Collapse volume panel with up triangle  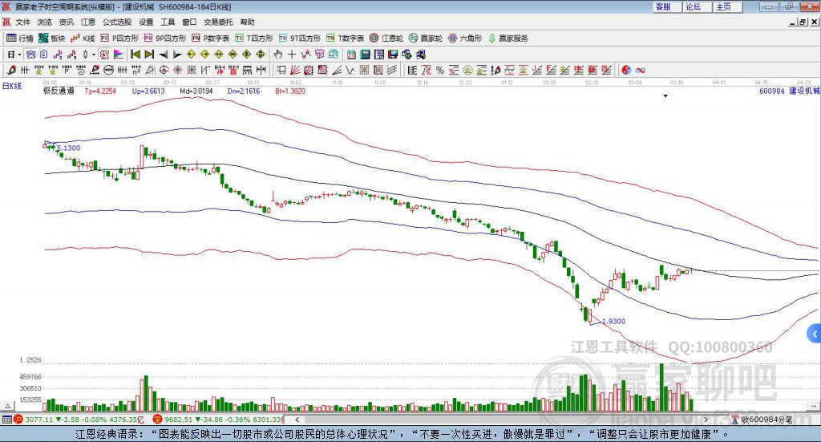[7, 406]
